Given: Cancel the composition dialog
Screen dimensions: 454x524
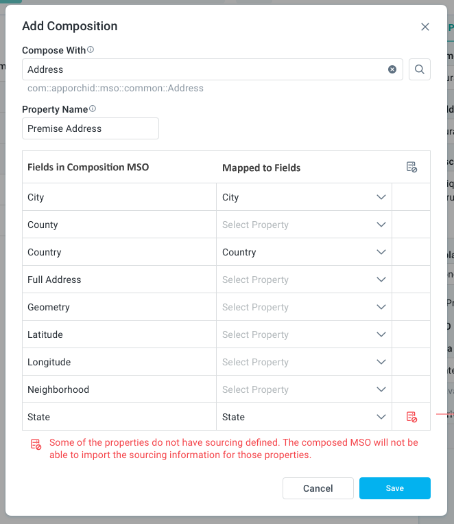Looking at the screenshot, I should 318,488.
